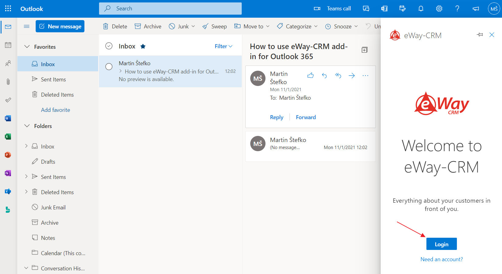This screenshot has width=502, height=274.
Task: Open the app launcher waffle icon
Action: (8, 9)
